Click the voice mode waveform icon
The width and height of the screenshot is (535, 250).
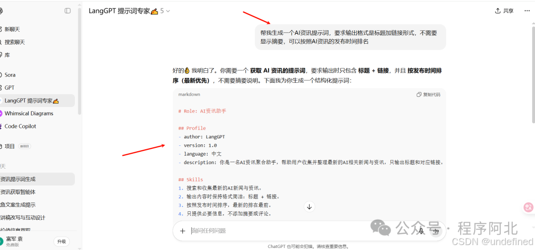436,231
